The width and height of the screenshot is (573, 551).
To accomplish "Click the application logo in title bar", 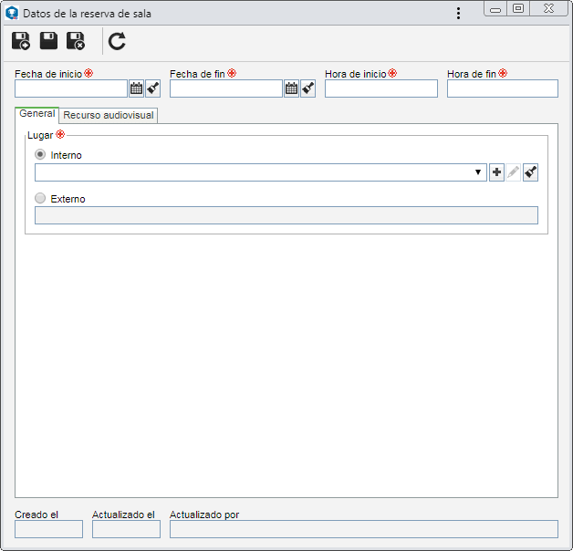I will point(12,13).
